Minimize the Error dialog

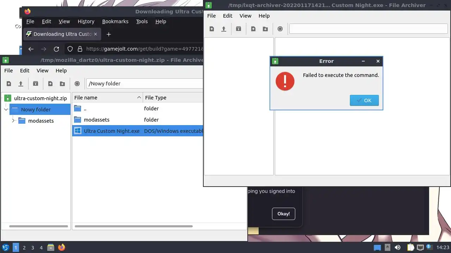pos(363,61)
